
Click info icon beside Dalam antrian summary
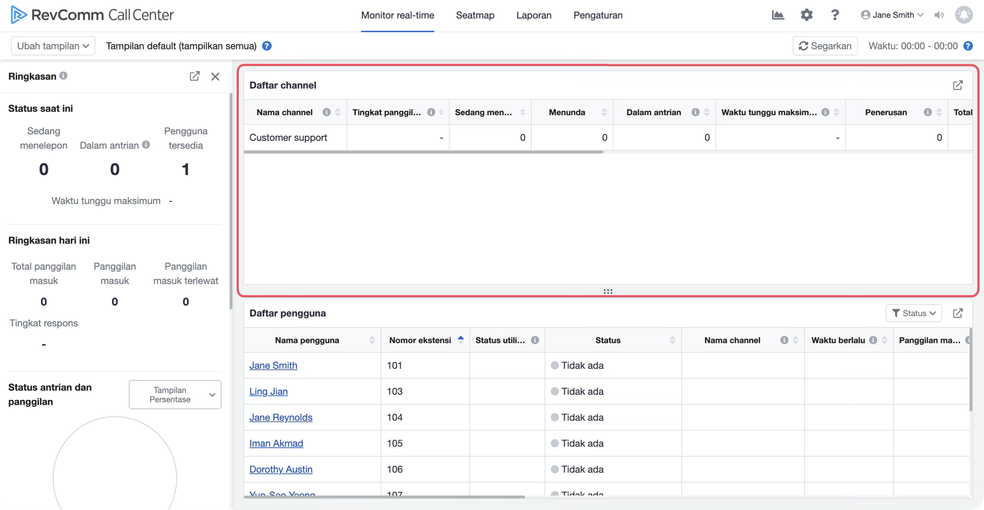pos(146,144)
